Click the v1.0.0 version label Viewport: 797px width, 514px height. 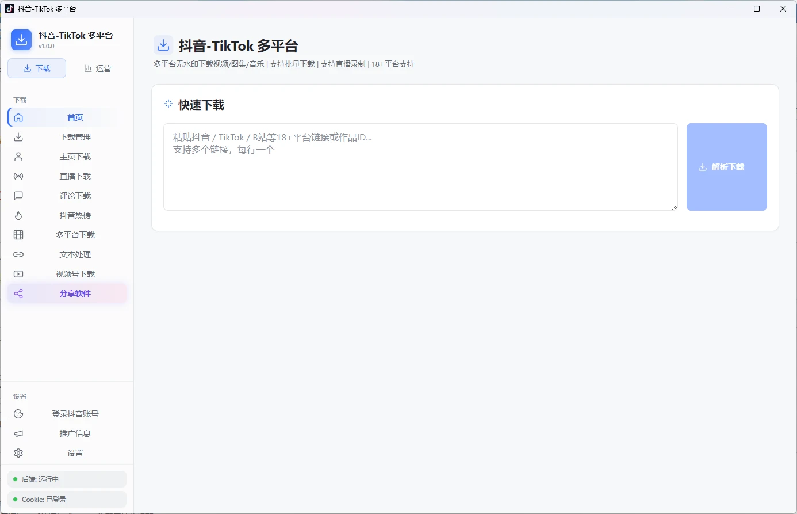tap(47, 46)
